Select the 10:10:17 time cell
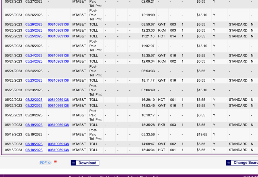This screenshot has width=258, height=177. (148, 115)
